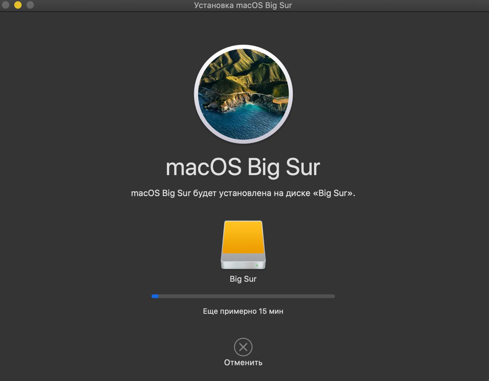Click the text 'Еще примерно 15 мин'
This screenshot has width=489, height=381.
coord(243,311)
